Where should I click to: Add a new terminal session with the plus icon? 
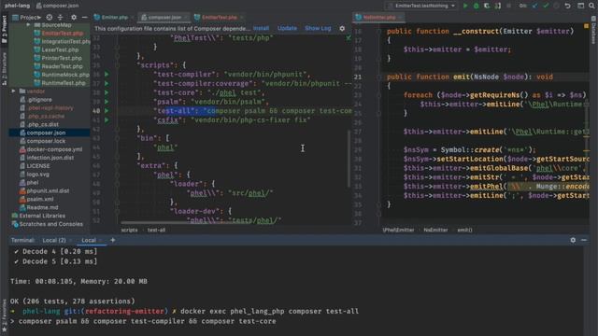112,240
